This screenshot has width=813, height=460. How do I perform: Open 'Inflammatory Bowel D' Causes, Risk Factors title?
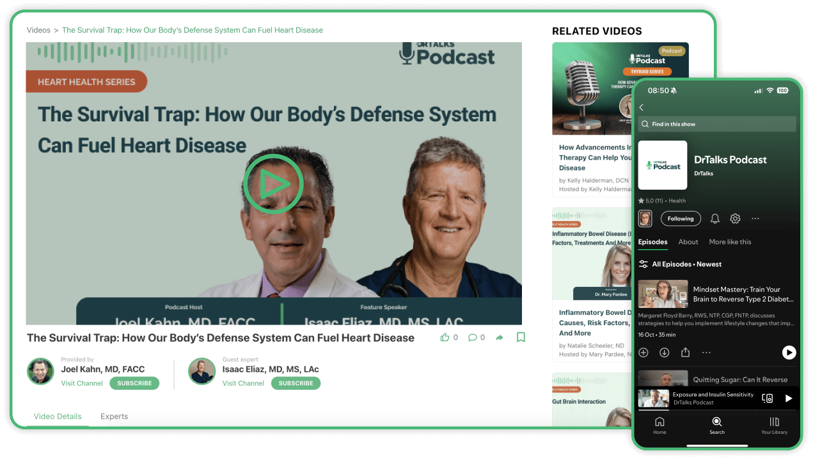pyautogui.click(x=595, y=323)
